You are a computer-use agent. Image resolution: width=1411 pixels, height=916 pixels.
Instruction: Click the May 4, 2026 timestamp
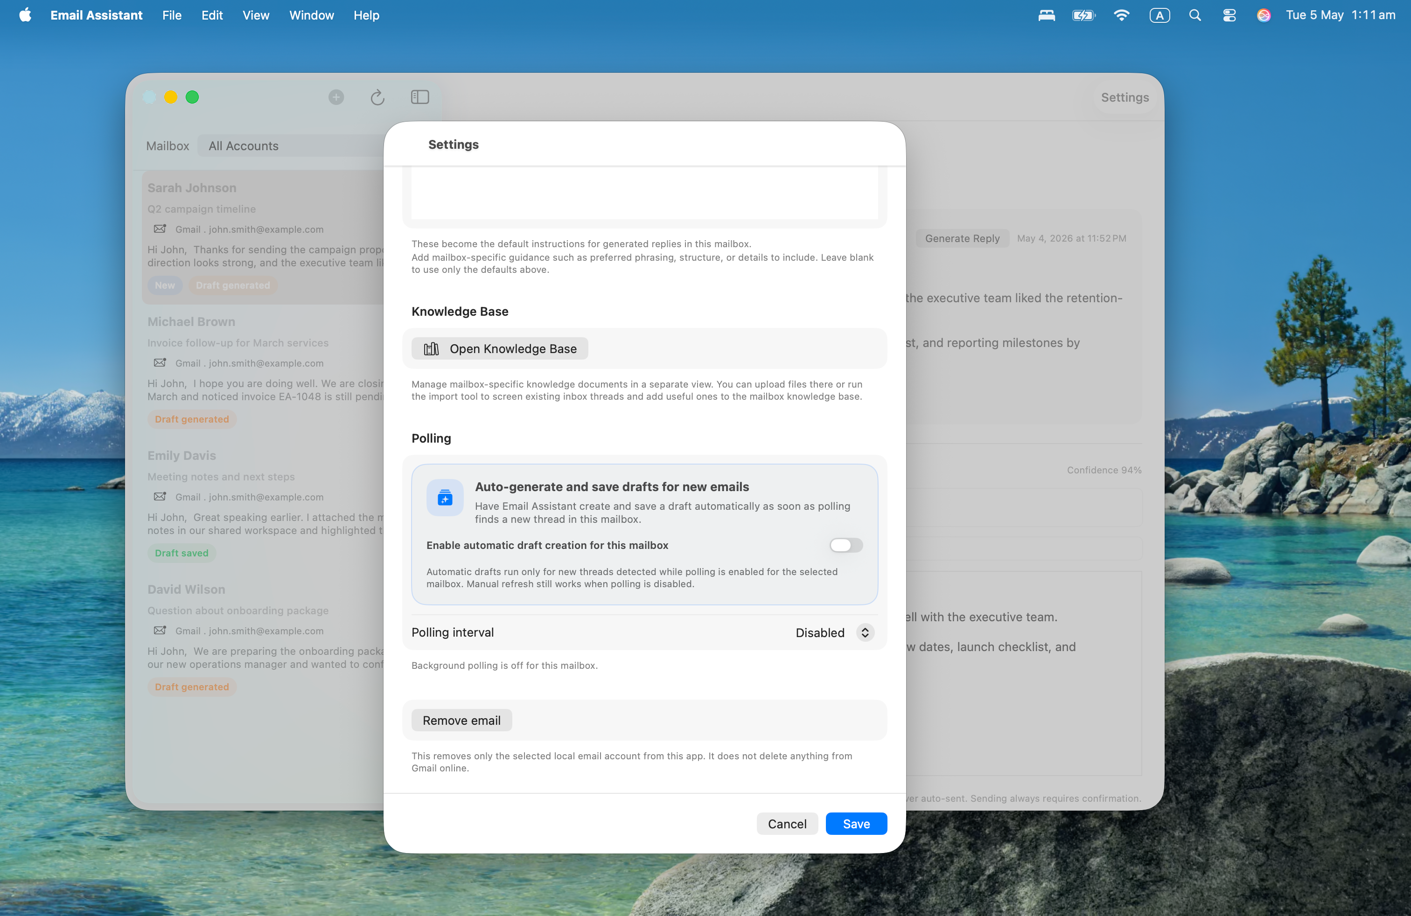(x=1071, y=238)
